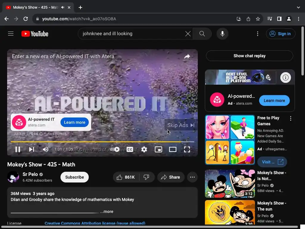Activate the miniplayer mode
The image size is (305, 229).
tap(158, 149)
